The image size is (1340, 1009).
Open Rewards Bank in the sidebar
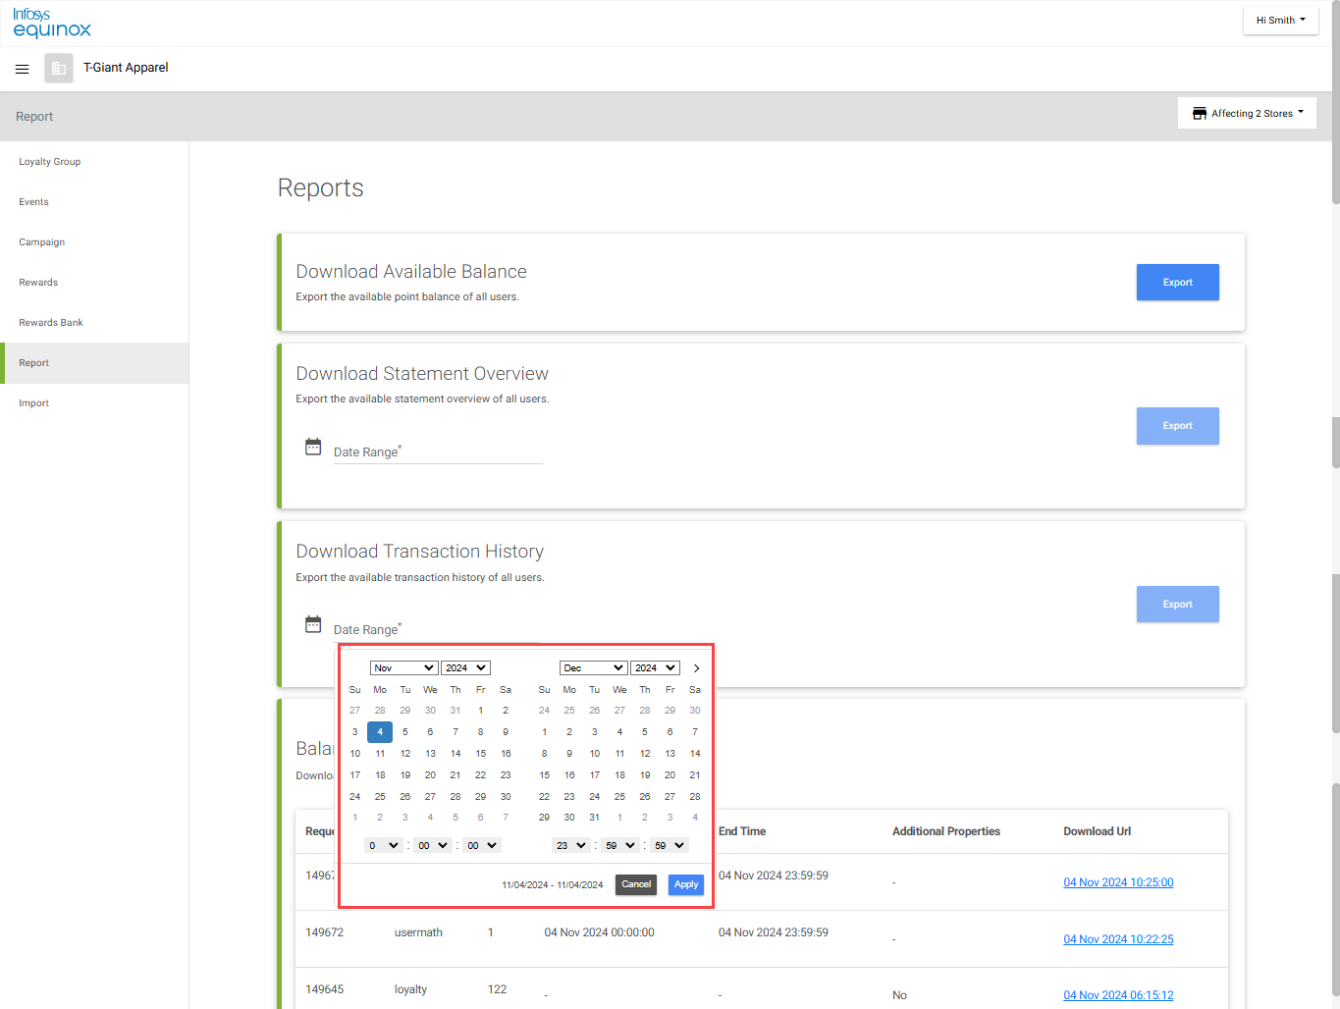click(51, 323)
